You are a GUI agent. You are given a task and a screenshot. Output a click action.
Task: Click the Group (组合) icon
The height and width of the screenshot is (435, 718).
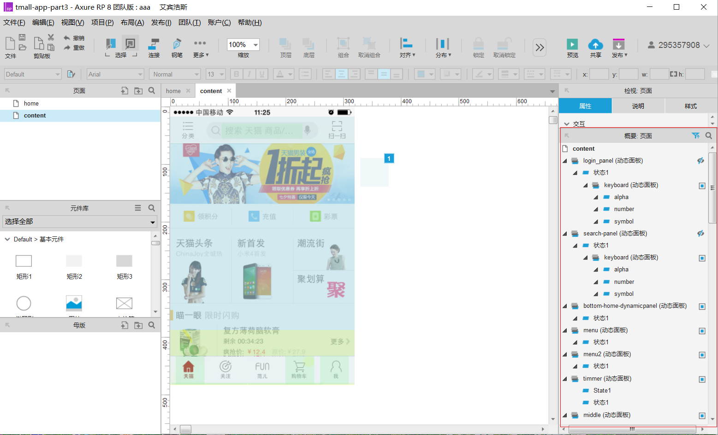pyautogui.click(x=343, y=44)
